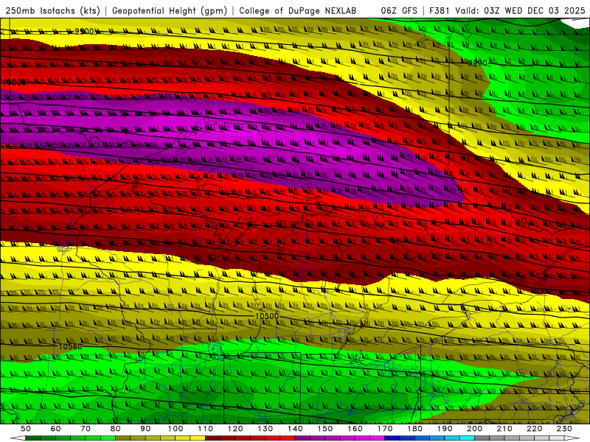Click the 70 label on the color scale

point(86,429)
